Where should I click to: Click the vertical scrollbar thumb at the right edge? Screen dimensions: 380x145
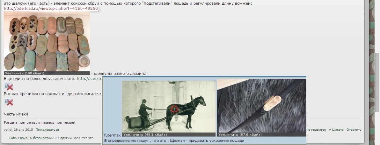point(377,82)
